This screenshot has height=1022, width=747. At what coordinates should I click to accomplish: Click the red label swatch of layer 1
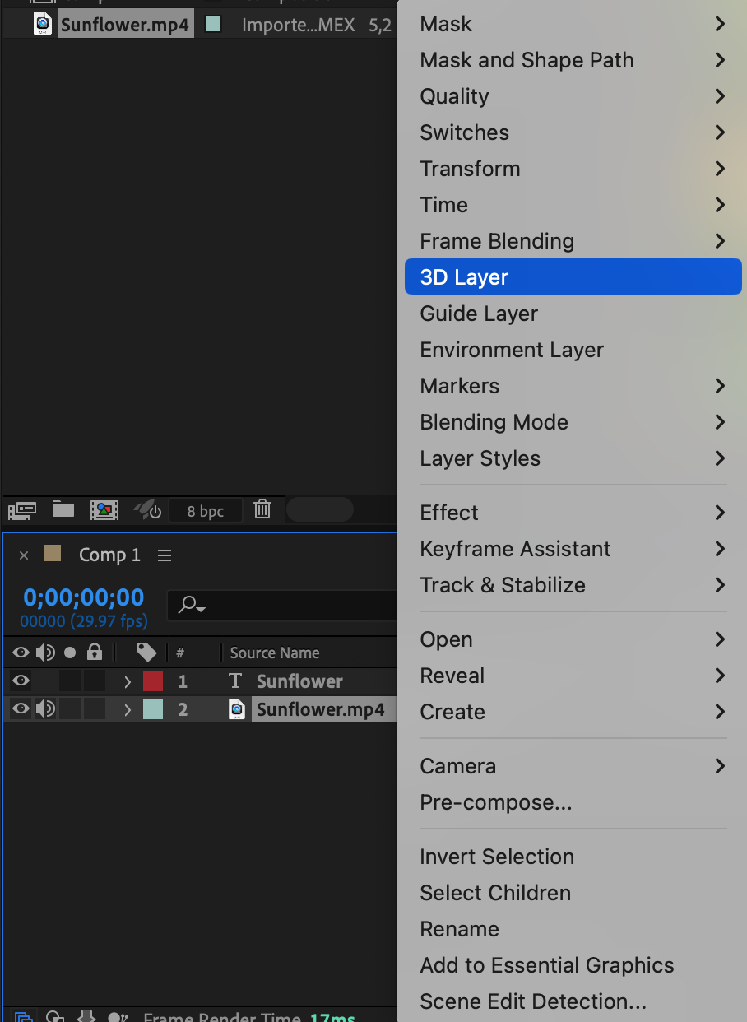153,681
